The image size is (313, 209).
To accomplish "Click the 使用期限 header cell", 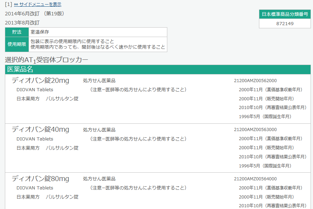I will [x=17, y=44].
